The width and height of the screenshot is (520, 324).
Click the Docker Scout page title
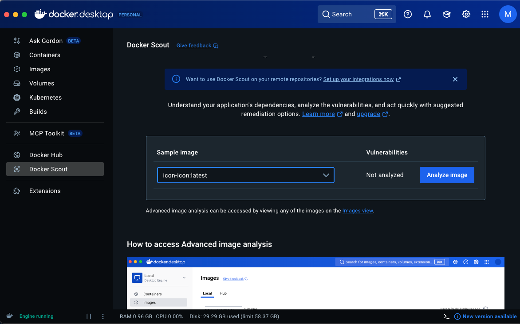coord(148,45)
